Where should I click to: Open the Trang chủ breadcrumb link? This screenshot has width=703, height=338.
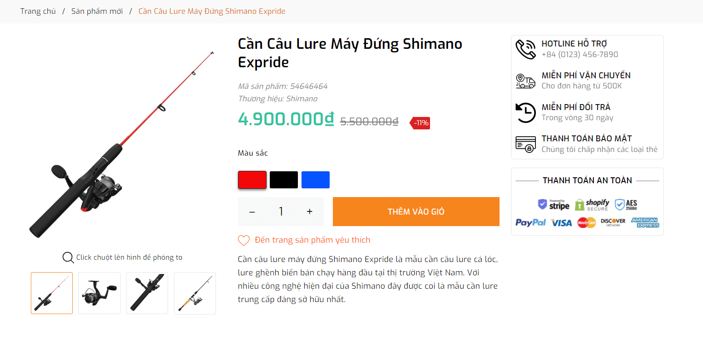[x=38, y=11]
